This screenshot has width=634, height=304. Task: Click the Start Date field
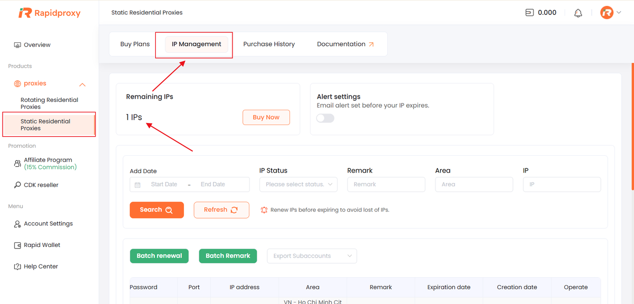coord(164,184)
